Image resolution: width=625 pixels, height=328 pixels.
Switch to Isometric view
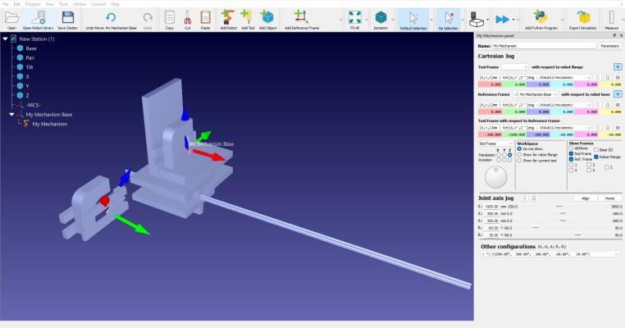click(381, 20)
